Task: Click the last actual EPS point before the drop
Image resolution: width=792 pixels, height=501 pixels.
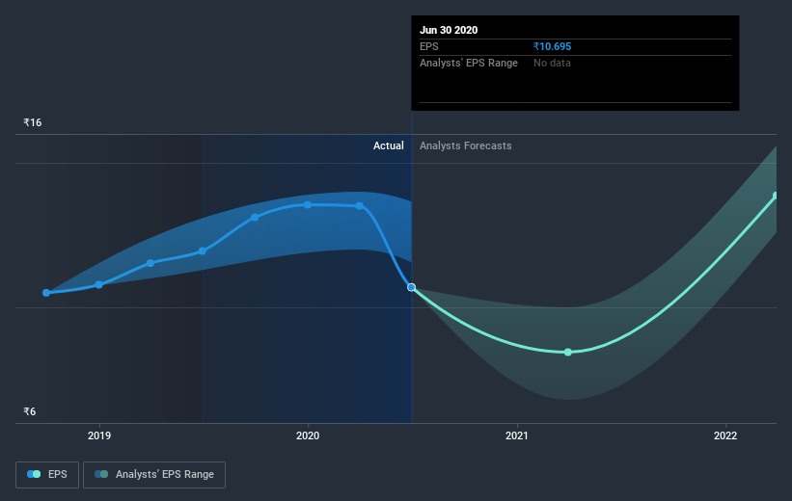Action: click(x=360, y=206)
